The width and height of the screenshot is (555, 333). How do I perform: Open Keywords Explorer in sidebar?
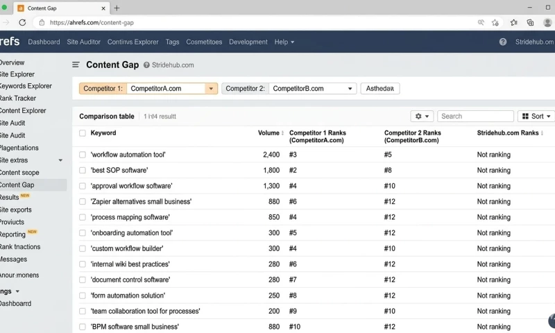click(x=26, y=86)
